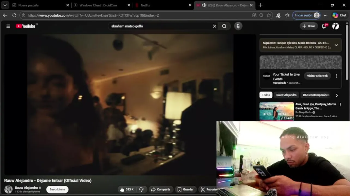
Task: Go back with the browser arrow
Action: [5, 15]
